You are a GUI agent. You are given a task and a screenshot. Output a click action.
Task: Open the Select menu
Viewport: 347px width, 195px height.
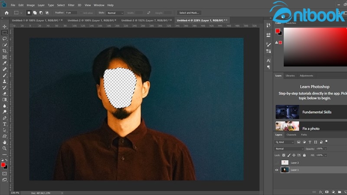61,5
